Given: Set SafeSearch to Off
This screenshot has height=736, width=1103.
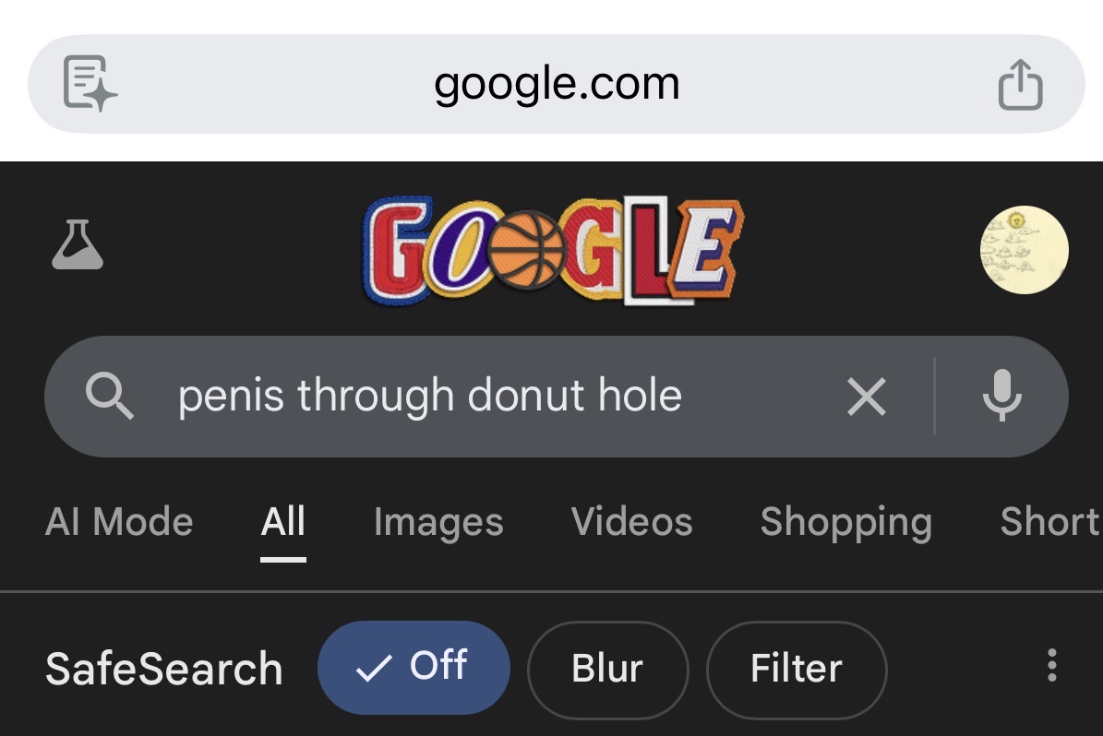Looking at the screenshot, I should (414, 668).
